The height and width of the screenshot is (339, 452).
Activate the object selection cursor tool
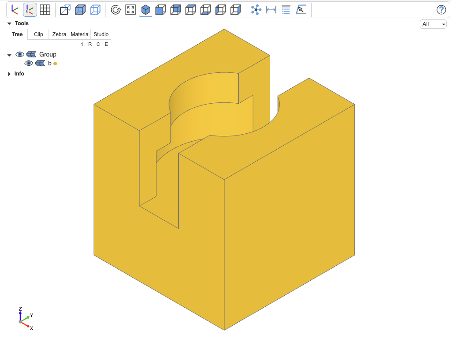click(301, 10)
